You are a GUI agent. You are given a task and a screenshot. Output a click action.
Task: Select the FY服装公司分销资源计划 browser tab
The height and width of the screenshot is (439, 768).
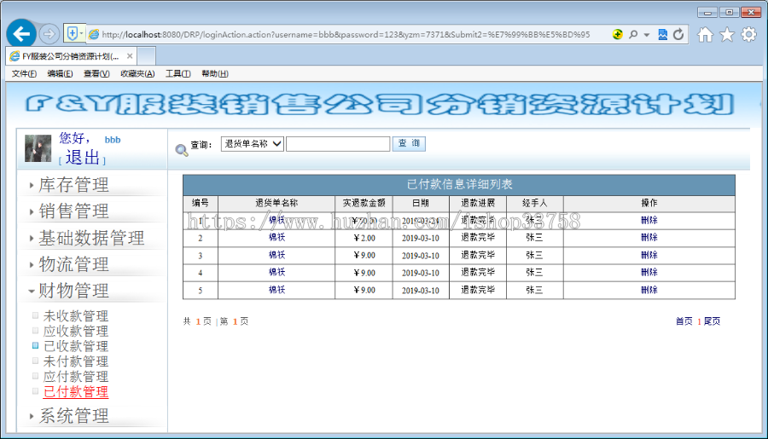coord(72,55)
